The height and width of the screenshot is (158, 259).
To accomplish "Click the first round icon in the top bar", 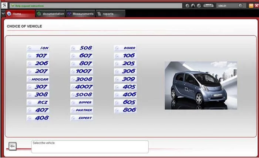I will [x=187, y=6].
